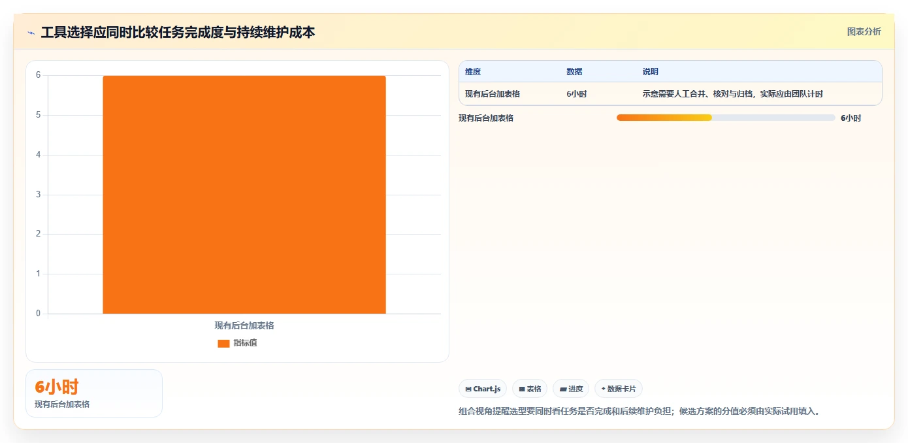Click the 现有后台加表格 progress row label
Viewport: 908px width, 443px height.
point(486,118)
